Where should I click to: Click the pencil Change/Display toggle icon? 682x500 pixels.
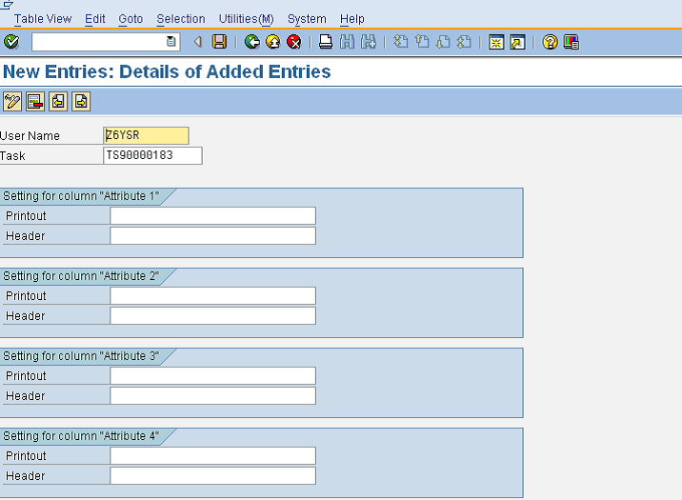pos(12,101)
